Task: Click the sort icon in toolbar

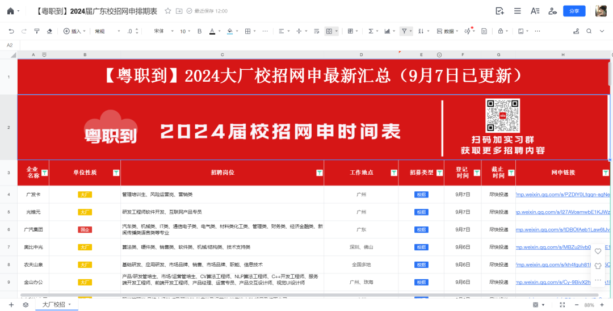Action: click(421, 31)
